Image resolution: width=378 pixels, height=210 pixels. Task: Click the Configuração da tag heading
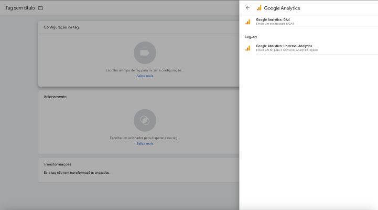(x=61, y=27)
